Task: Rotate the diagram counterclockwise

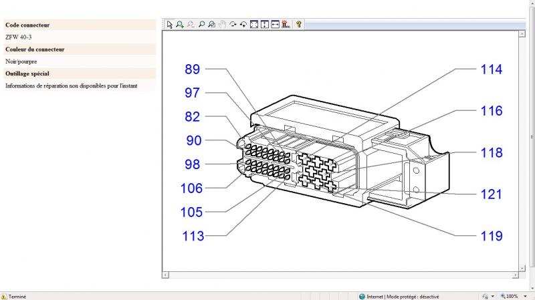Action: 243,24
